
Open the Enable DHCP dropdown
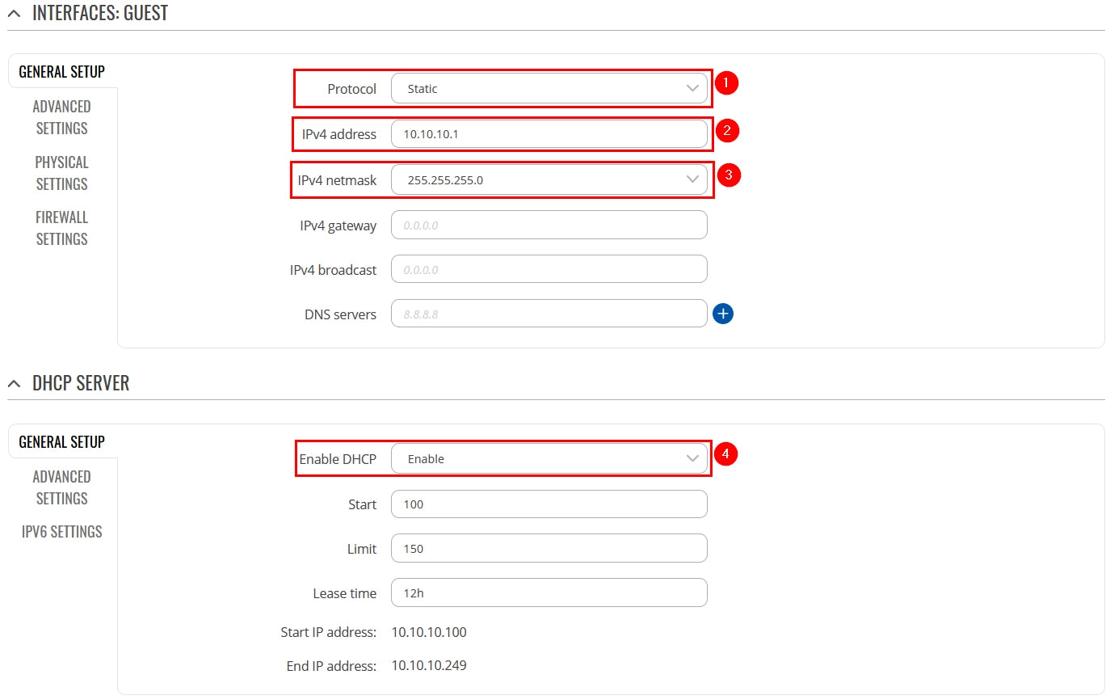pyautogui.click(x=549, y=458)
